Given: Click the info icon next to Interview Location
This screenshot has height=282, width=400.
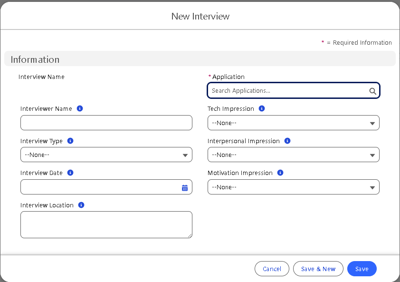Looking at the screenshot, I should 81,205.
